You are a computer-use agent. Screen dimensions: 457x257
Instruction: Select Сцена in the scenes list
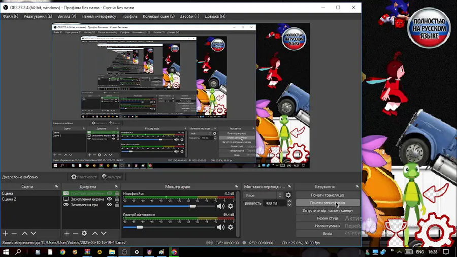[30, 193]
